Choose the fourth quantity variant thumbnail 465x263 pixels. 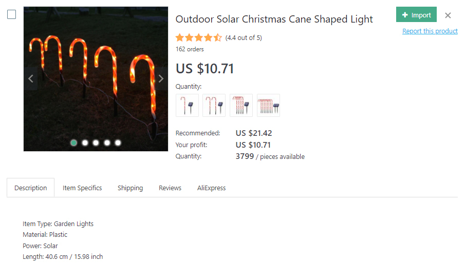point(268,105)
